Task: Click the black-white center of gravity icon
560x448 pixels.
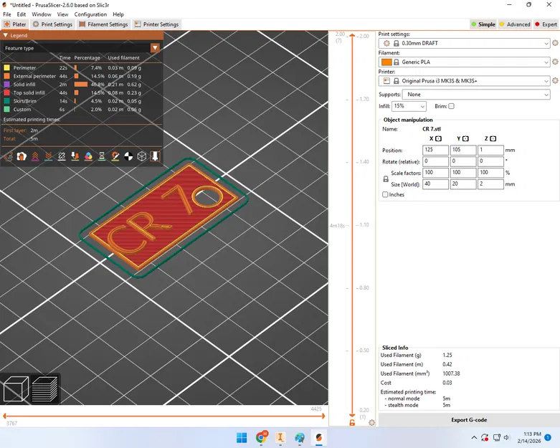Action: click(128, 156)
